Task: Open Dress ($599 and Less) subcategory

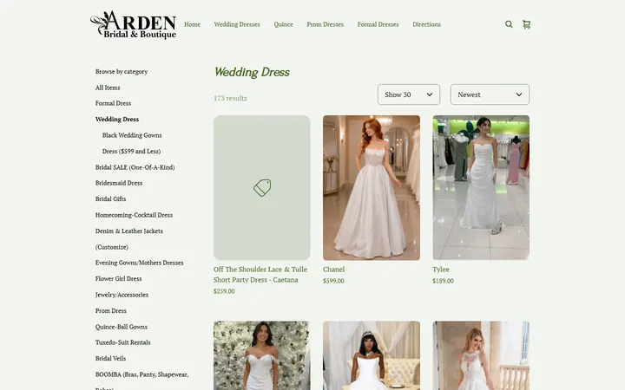Action: [132, 151]
